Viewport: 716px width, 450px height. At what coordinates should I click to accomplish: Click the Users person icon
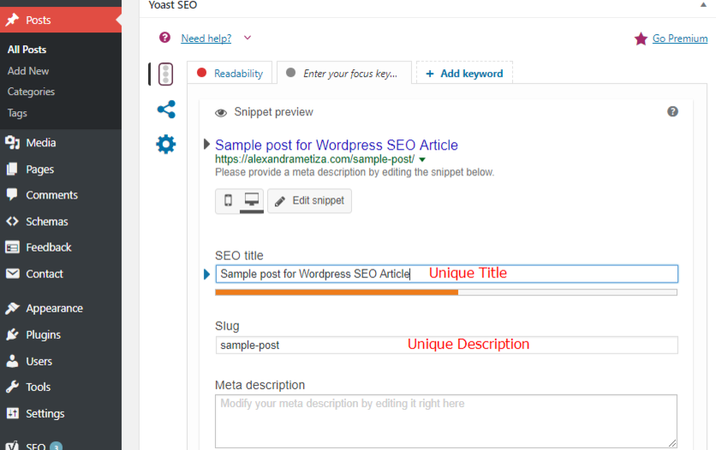click(12, 361)
